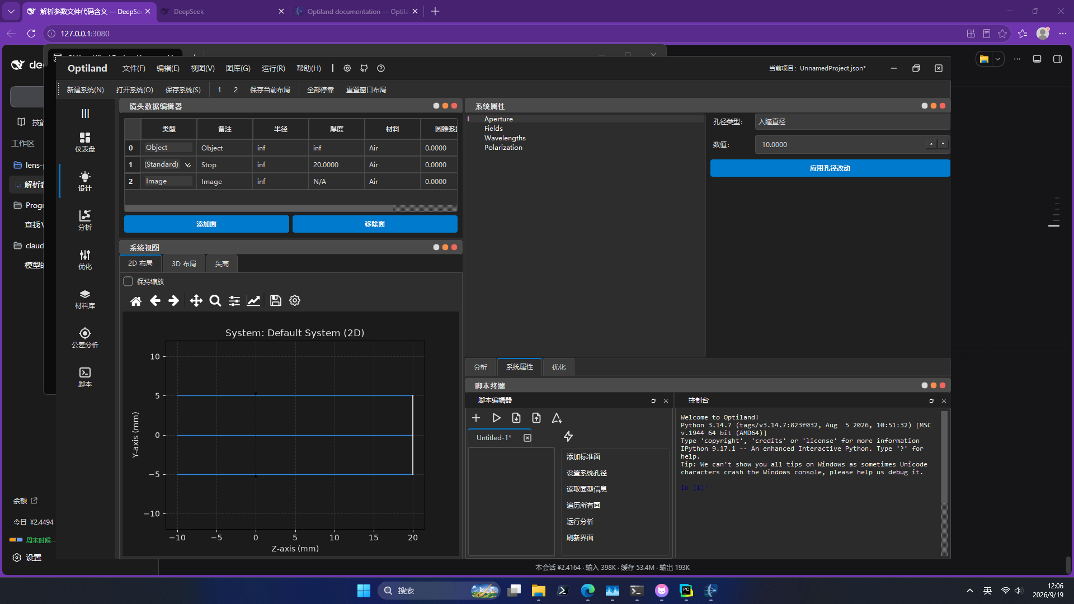This screenshot has height=604, width=1074.
Task: Enable the 保持缩放 checkbox
Action: point(128,281)
